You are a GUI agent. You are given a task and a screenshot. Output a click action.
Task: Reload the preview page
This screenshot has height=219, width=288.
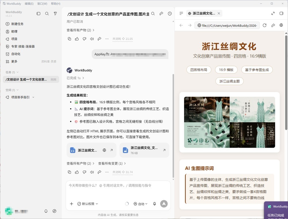coord(264,25)
